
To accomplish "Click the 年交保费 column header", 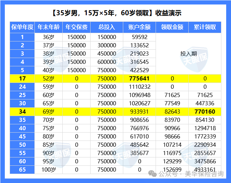I will click(x=76, y=27).
